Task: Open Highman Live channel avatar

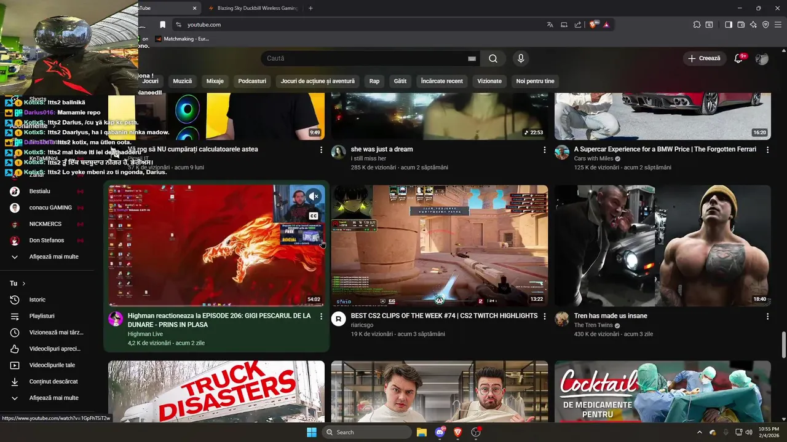Action: pos(116,319)
